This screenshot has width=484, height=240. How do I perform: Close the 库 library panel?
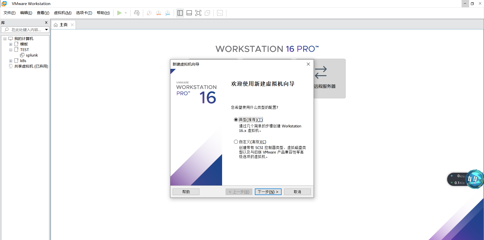[x=46, y=23]
